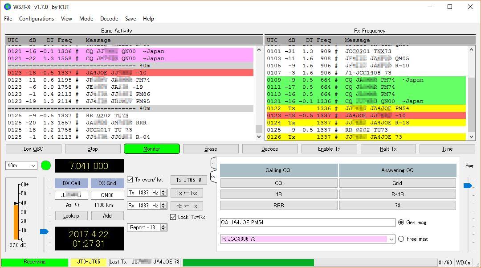This screenshot has width=481, height=268.
Task: Click the Pwr slider handle
Action: click(468, 186)
